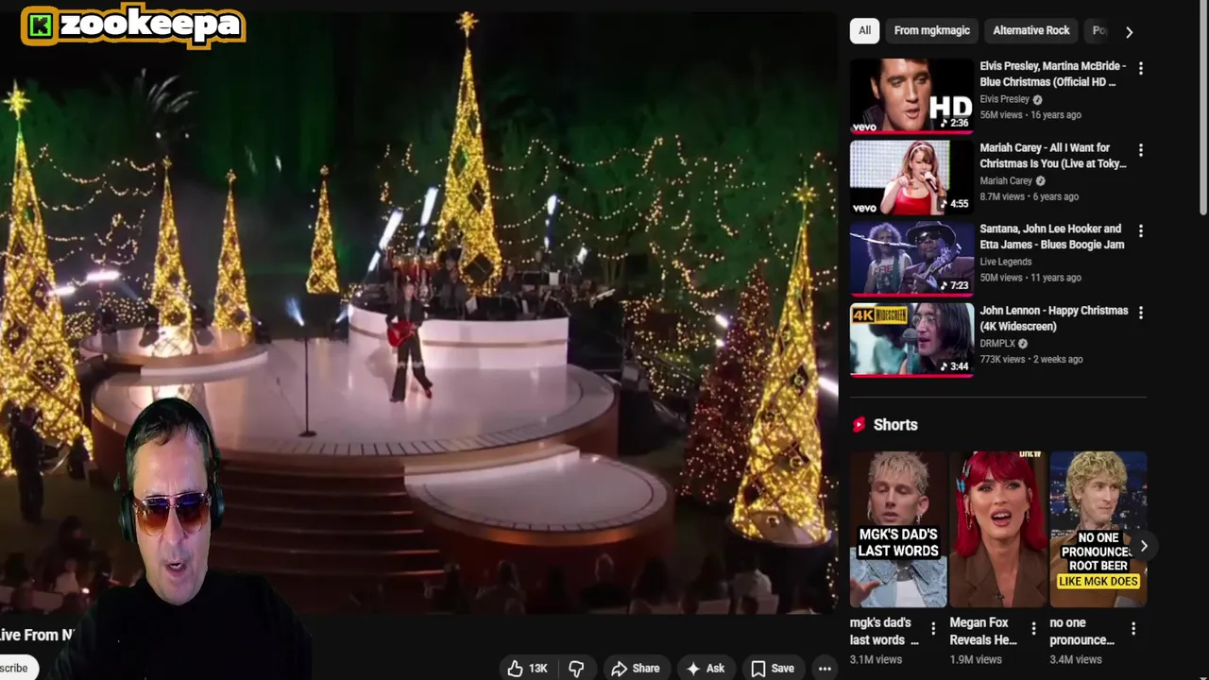Play Santana Blues Boogie Jam thumbnail
Image resolution: width=1209 pixels, height=680 pixels.
point(911,259)
